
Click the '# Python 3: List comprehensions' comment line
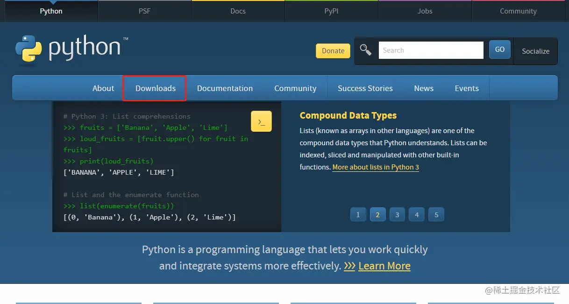coord(127,116)
